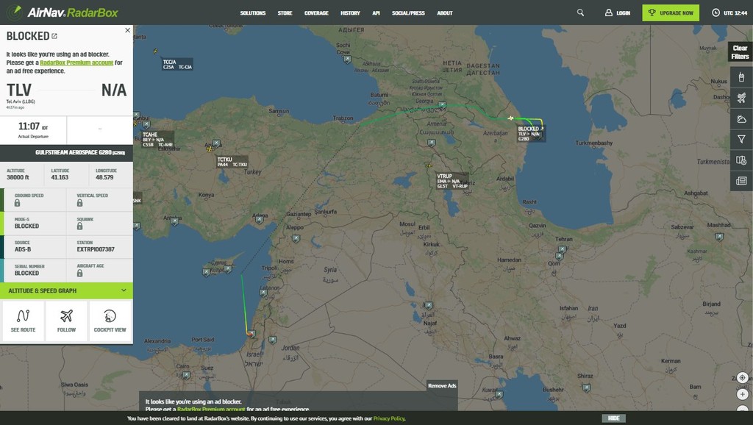
Task: Click the Login user icon
Action: (608, 12)
